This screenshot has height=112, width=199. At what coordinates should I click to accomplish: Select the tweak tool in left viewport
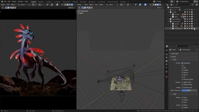pos(3,8)
